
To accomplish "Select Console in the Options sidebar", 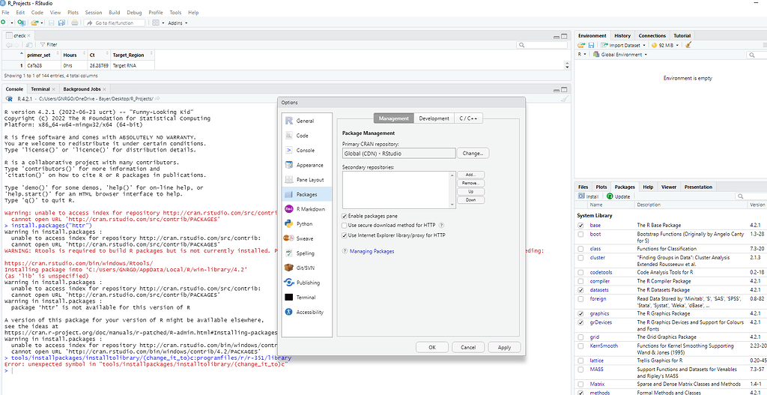I will pyautogui.click(x=307, y=150).
